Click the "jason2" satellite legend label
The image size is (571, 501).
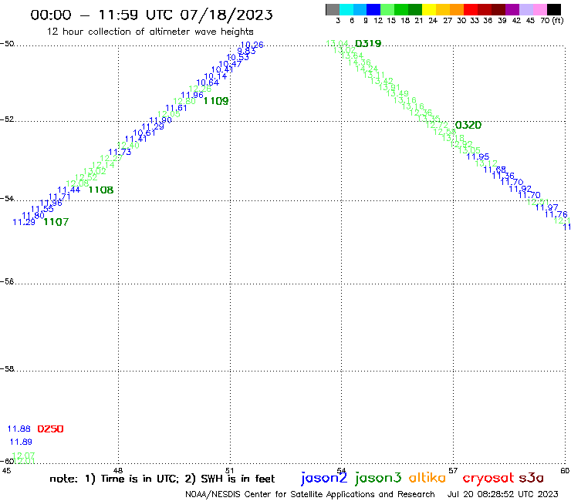point(324,478)
